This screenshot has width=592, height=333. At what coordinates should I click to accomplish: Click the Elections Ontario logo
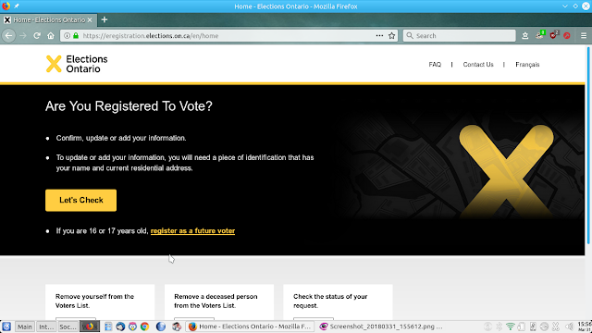click(x=77, y=64)
